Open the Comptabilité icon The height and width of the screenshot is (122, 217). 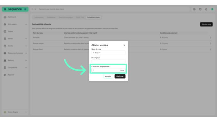click(5, 67)
